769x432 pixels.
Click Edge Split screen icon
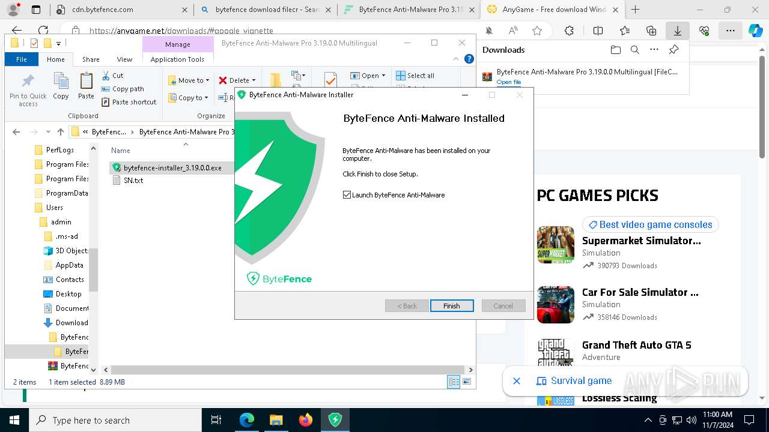598,31
